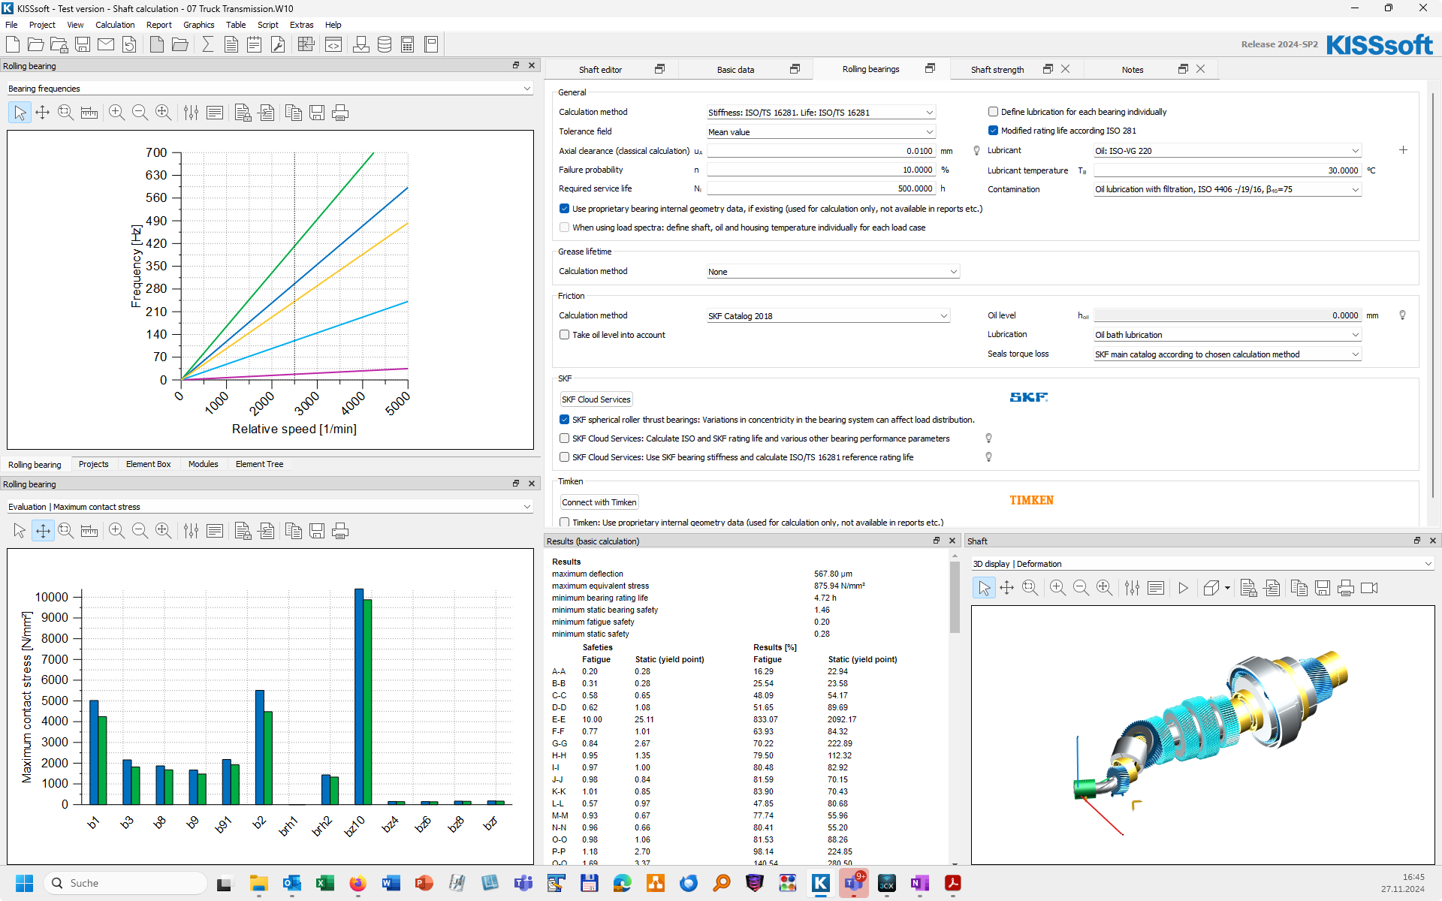Uncheck Modified rating life according ISO 281

[993, 131]
